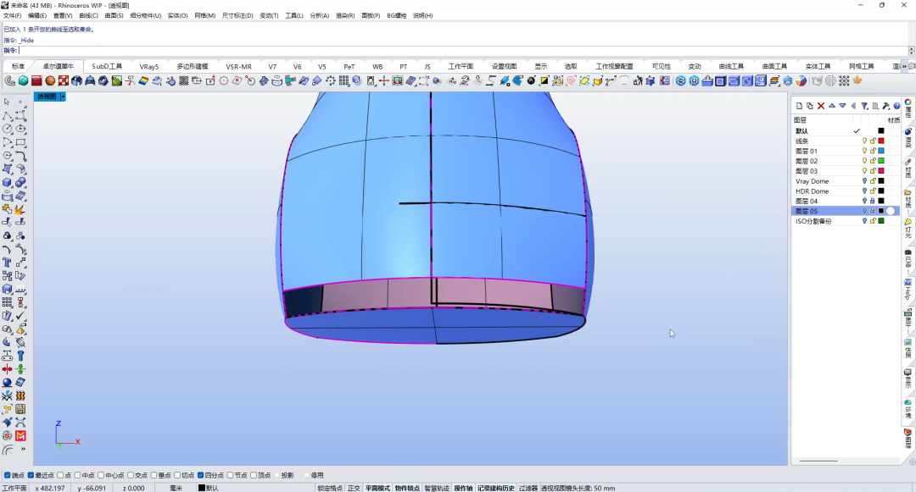This screenshot has height=492, width=916.
Task: Click the red X delete layer icon
Action: (821, 106)
